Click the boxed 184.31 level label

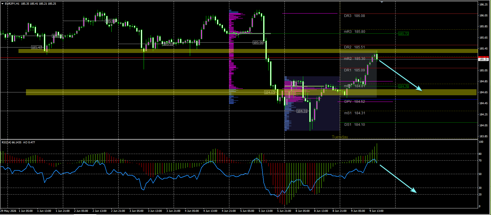tap(302, 111)
